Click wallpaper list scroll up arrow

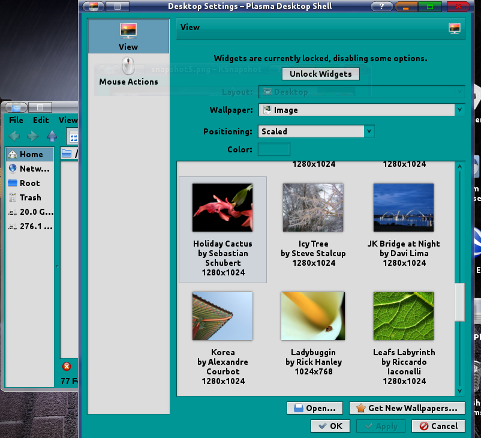coord(459,166)
